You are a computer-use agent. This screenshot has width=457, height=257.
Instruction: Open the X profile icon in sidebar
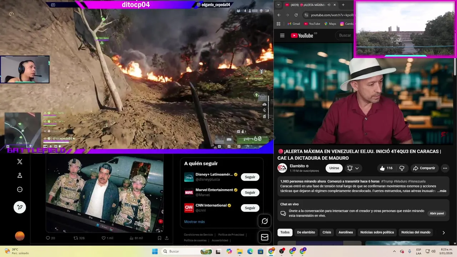20,175
